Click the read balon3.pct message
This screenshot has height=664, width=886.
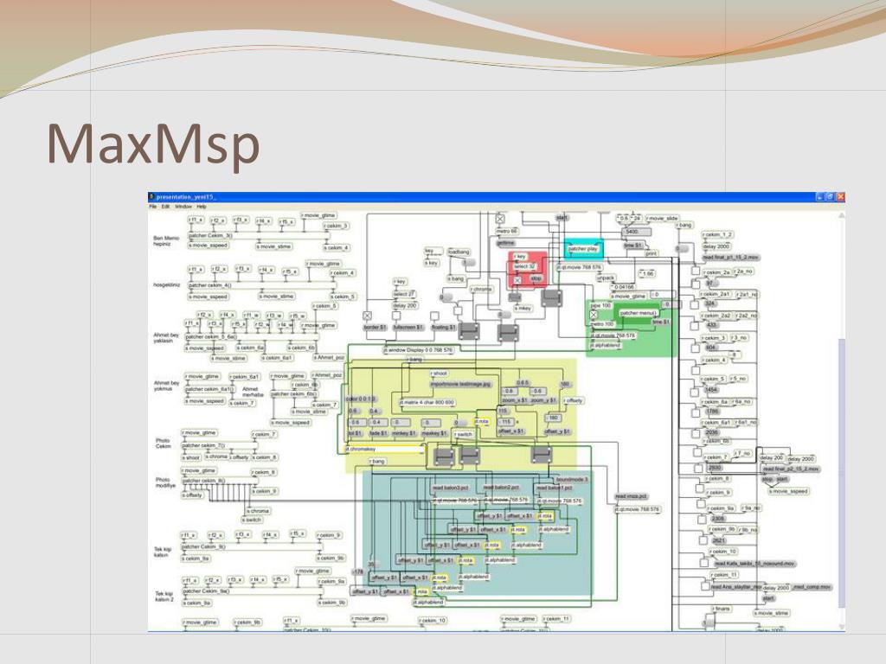click(450, 488)
